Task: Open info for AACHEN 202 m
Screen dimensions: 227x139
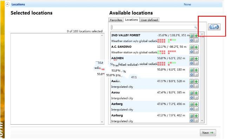Action: point(192,63)
